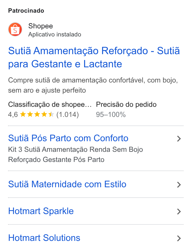This screenshot has width=192, height=251.
Task: Click the Classificação de shopee rating label
Action: coord(50,104)
